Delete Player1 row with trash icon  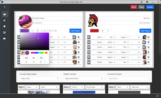click(148, 37)
